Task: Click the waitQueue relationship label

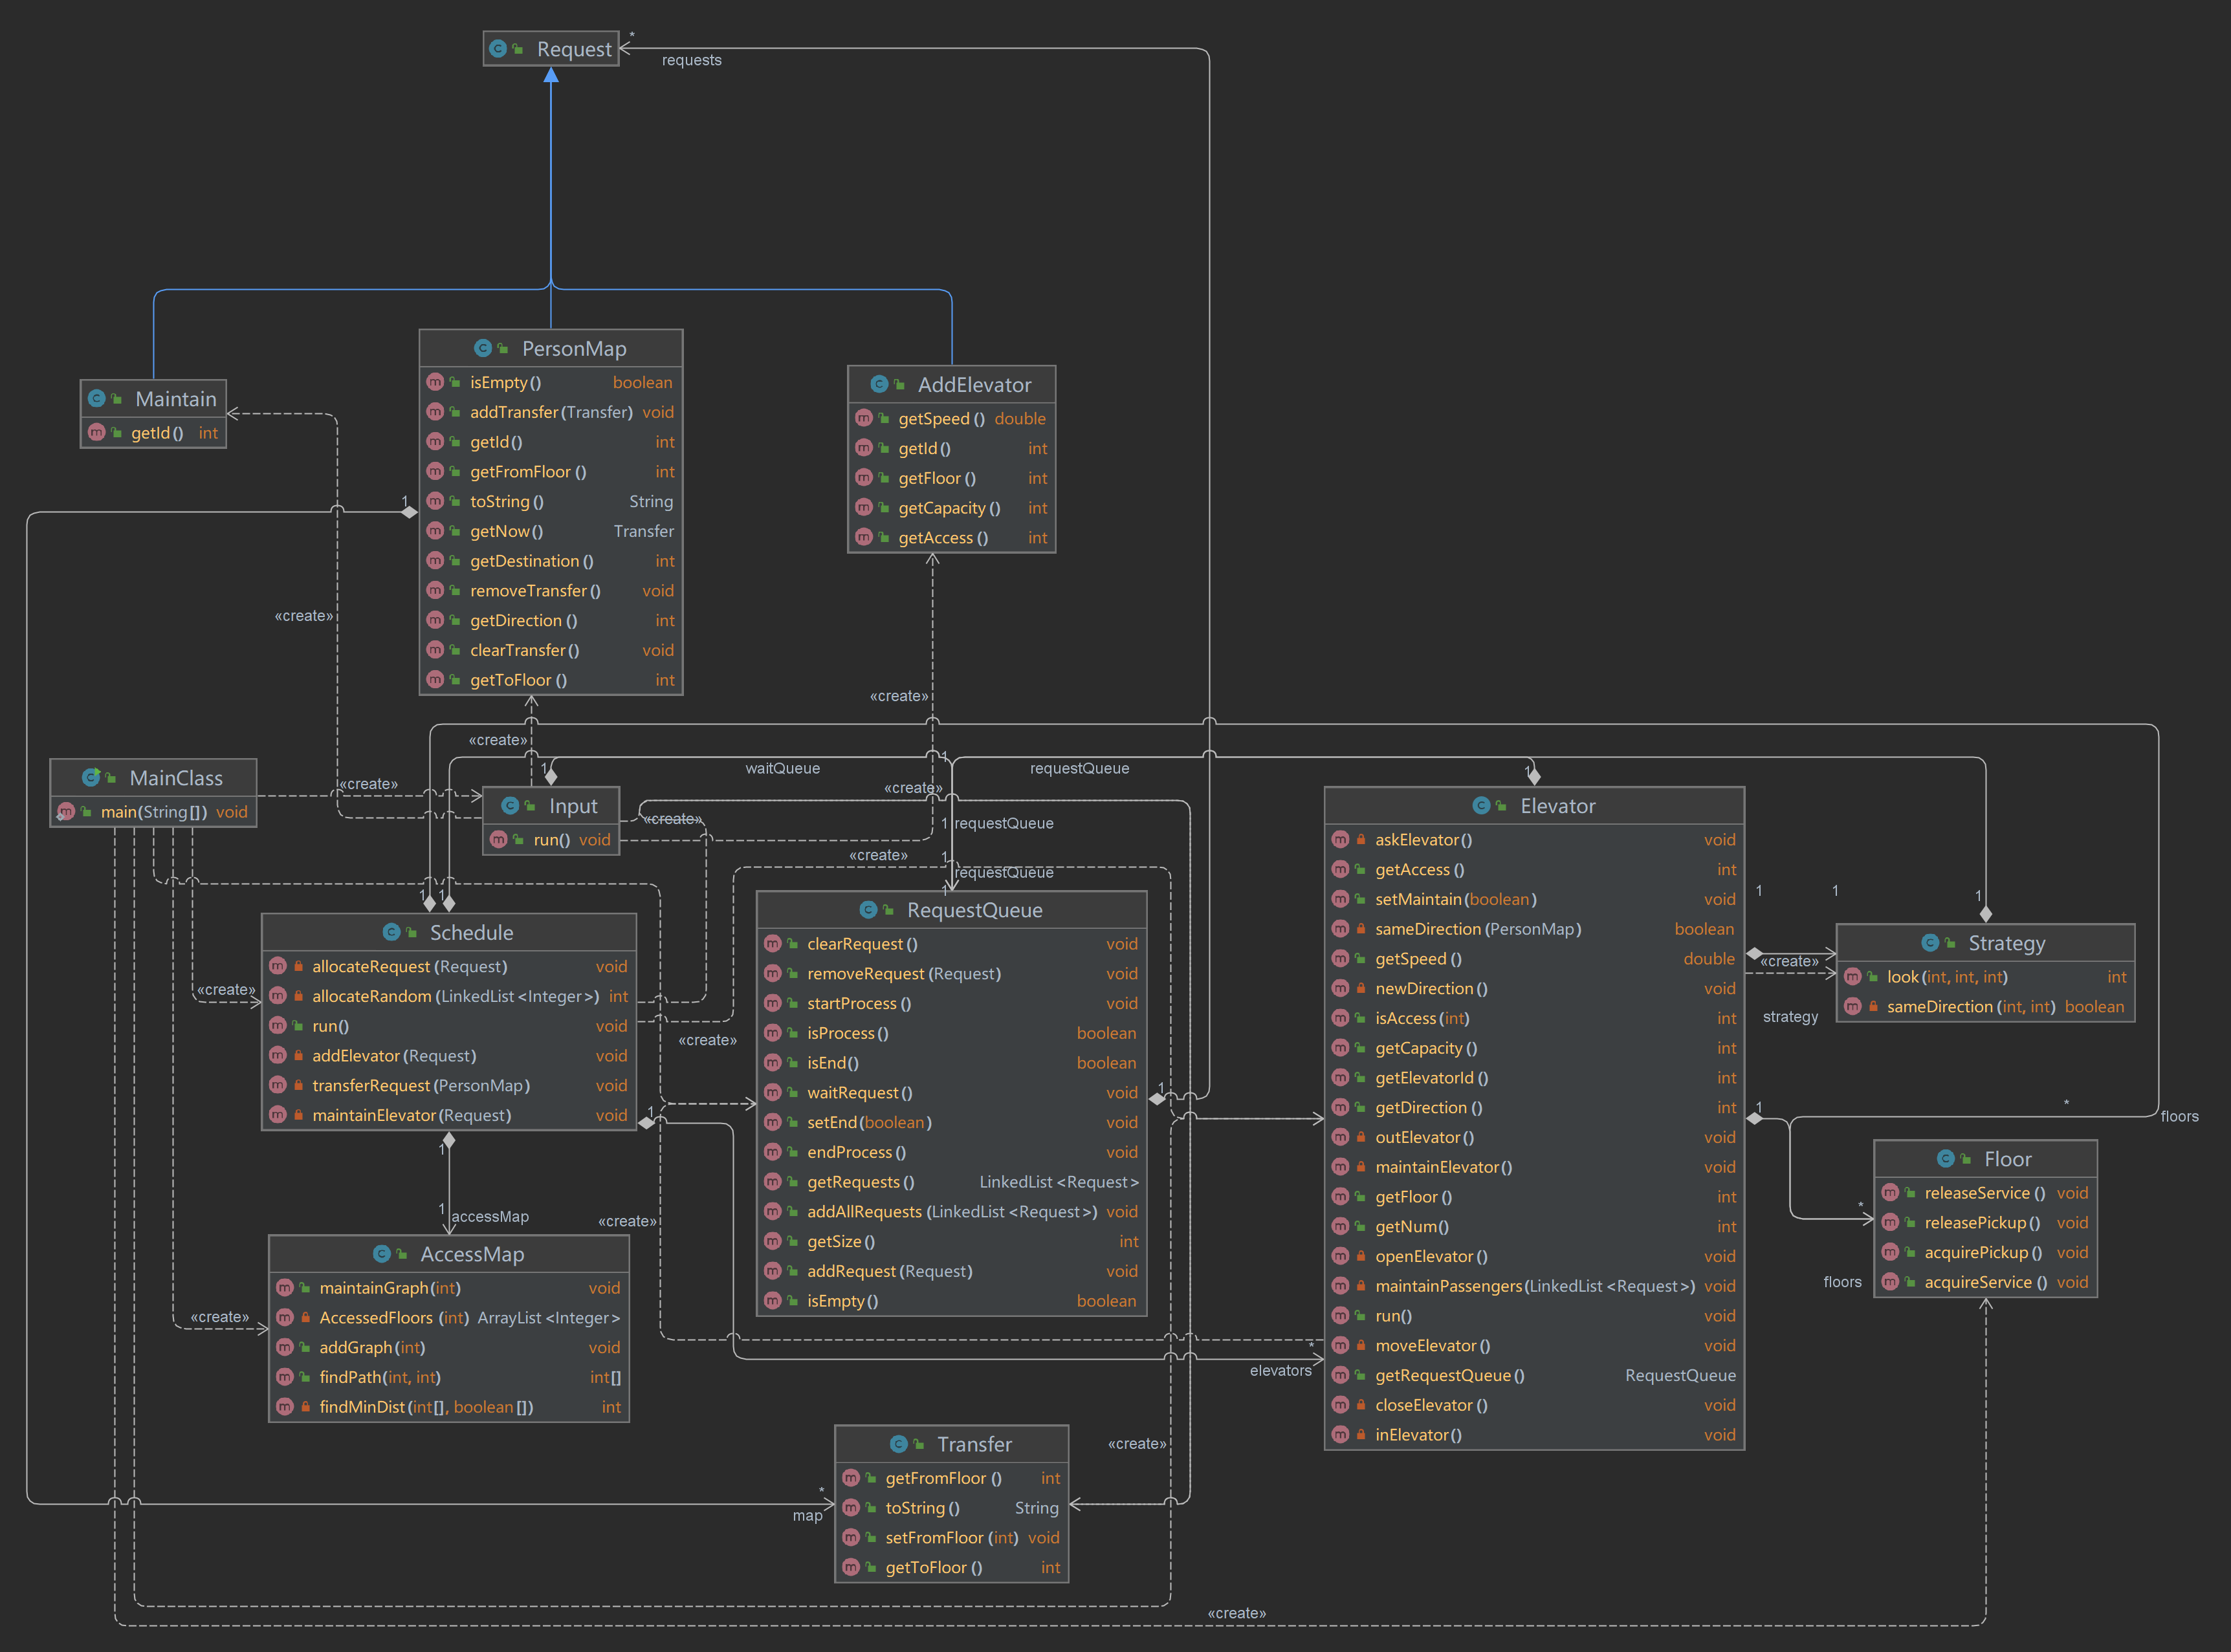Action: coord(782,768)
